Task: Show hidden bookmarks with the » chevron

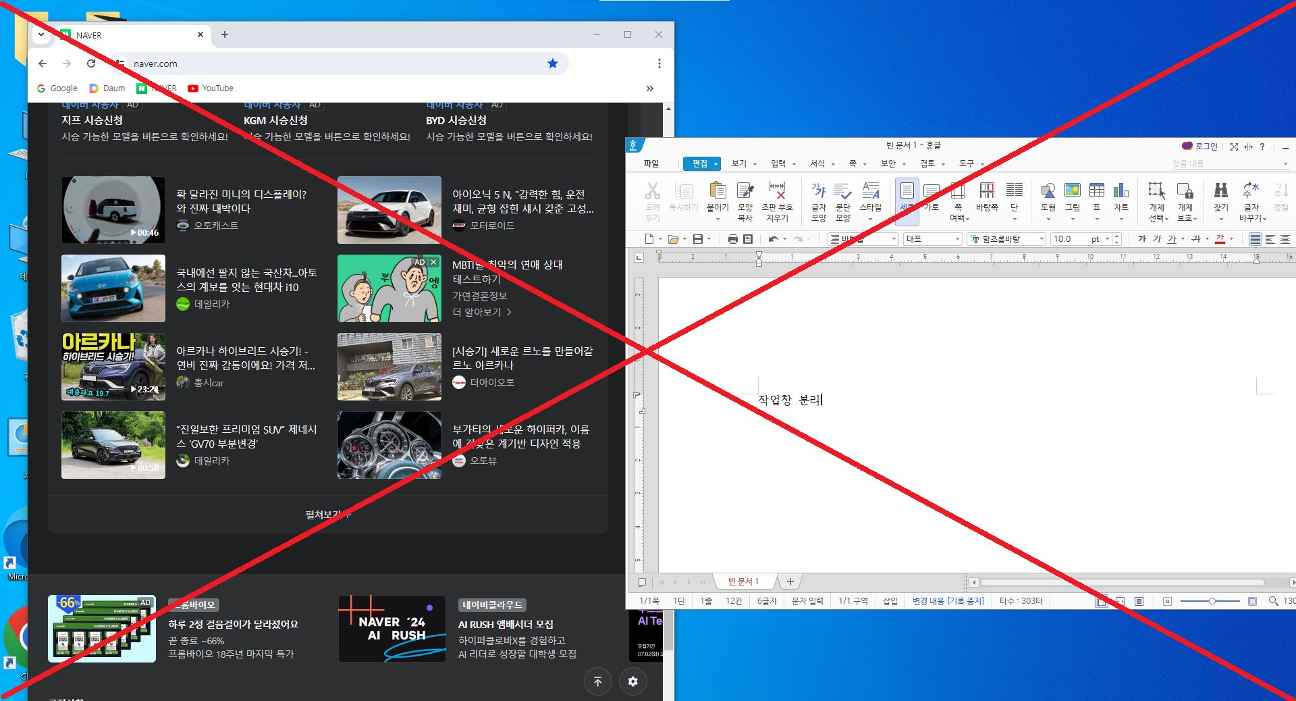Action: [650, 88]
